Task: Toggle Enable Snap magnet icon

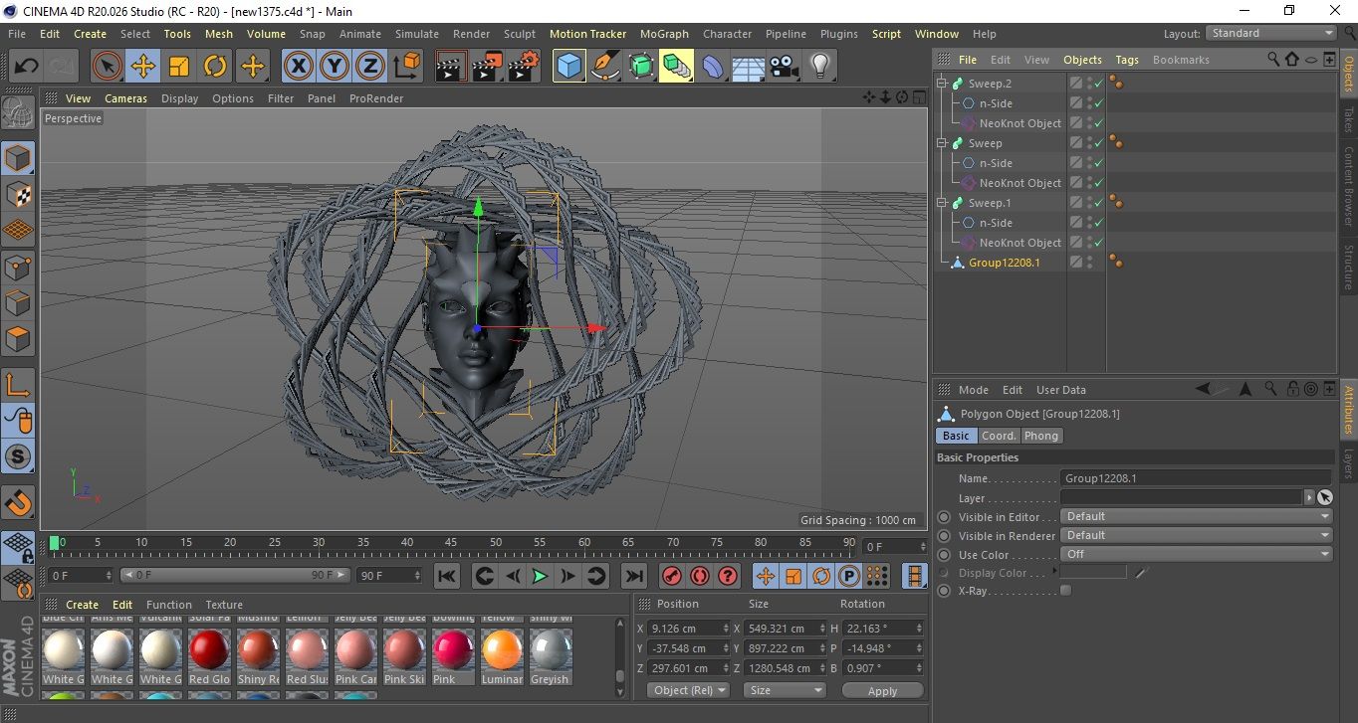Action: point(18,503)
